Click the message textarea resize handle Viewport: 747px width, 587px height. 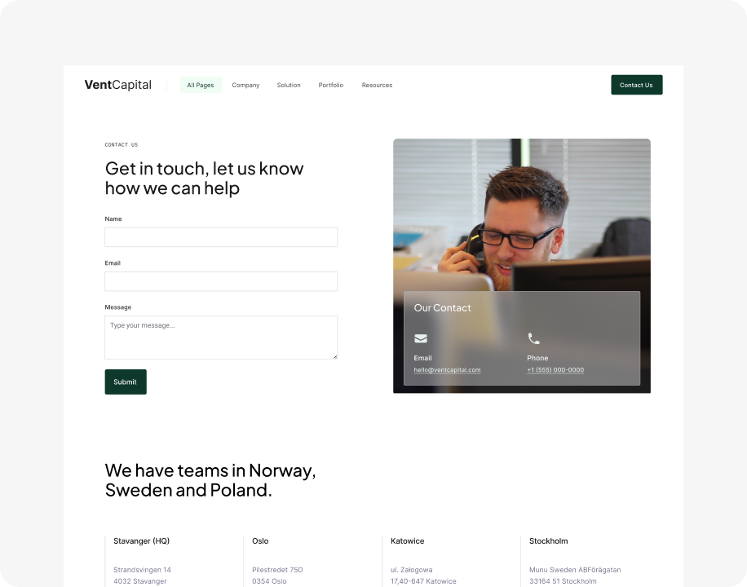pos(335,356)
